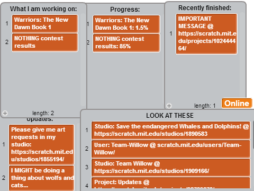The width and height of the screenshot is (254, 191).
Task: Select 'NOTHING contest results: 85%' progress item
Action: point(126,43)
